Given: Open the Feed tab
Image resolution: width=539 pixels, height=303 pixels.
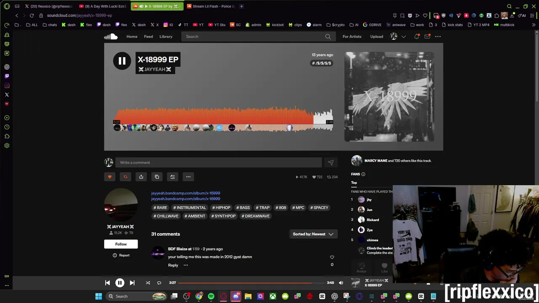Looking at the screenshot, I should (x=148, y=37).
